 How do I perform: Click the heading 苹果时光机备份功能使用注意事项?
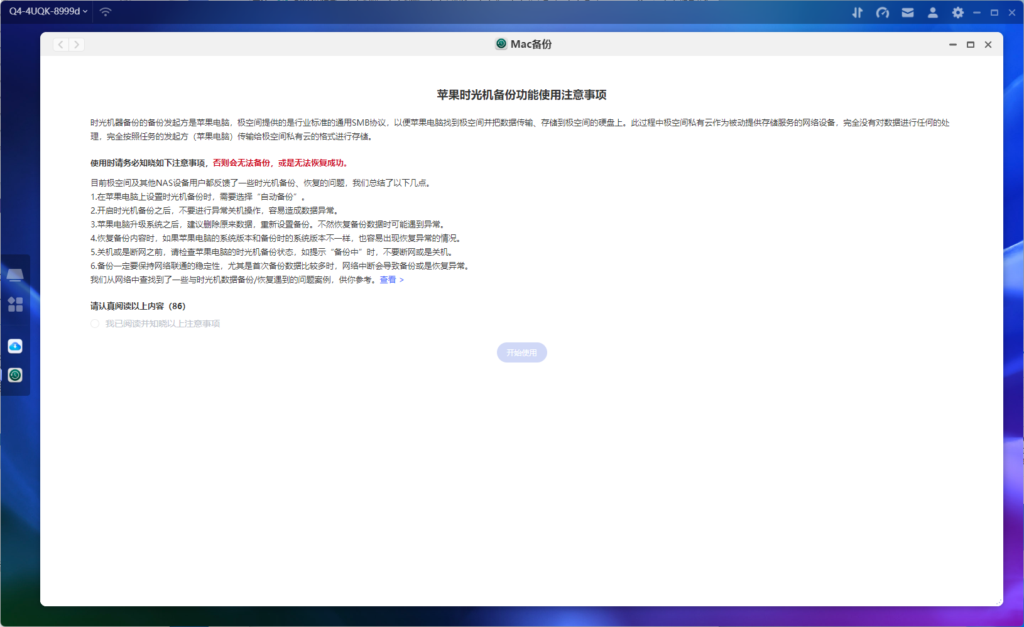point(522,95)
